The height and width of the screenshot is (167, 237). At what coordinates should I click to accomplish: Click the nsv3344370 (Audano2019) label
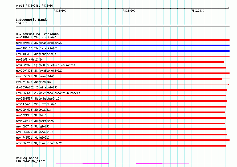point(34,132)
